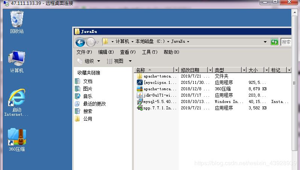Click the search input field
300x170 pixels.
tap(286, 42)
